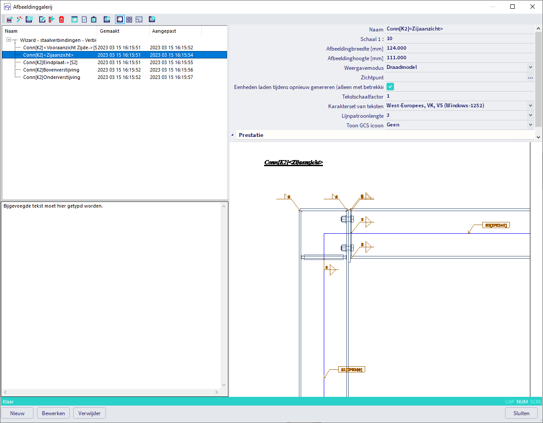Click the edit picture pencil icon
This screenshot has width=543, height=423.
pyautogui.click(x=42, y=20)
